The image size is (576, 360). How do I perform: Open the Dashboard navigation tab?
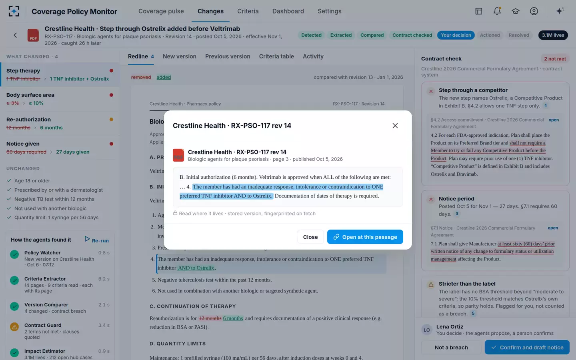point(288,11)
